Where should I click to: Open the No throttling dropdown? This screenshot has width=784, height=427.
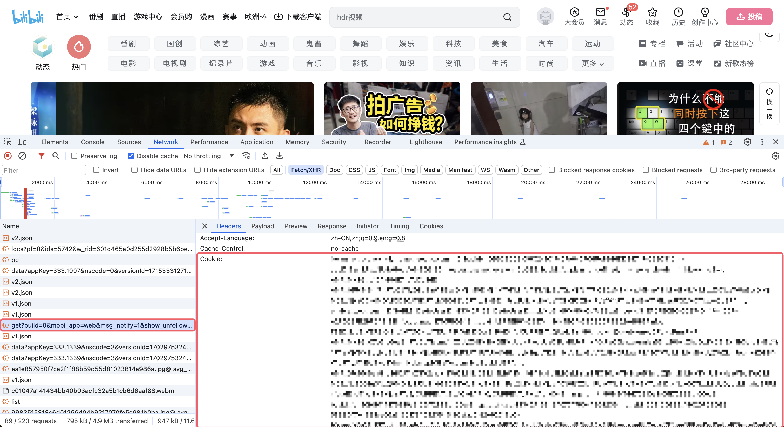(209, 156)
